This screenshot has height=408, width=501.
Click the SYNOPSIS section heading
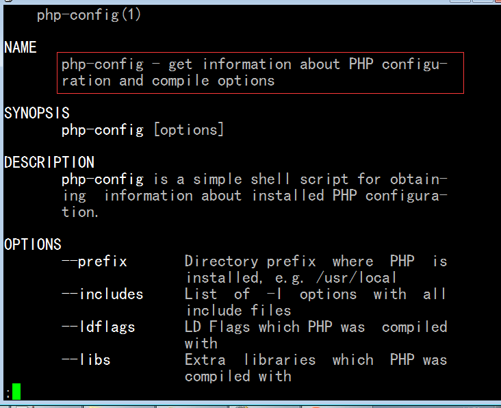pyautogui.click(x=37, y=113)
